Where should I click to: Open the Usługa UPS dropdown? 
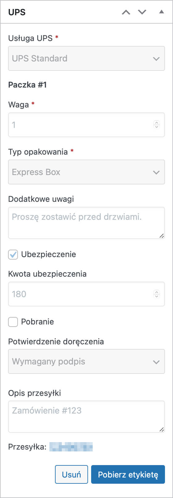86,58
